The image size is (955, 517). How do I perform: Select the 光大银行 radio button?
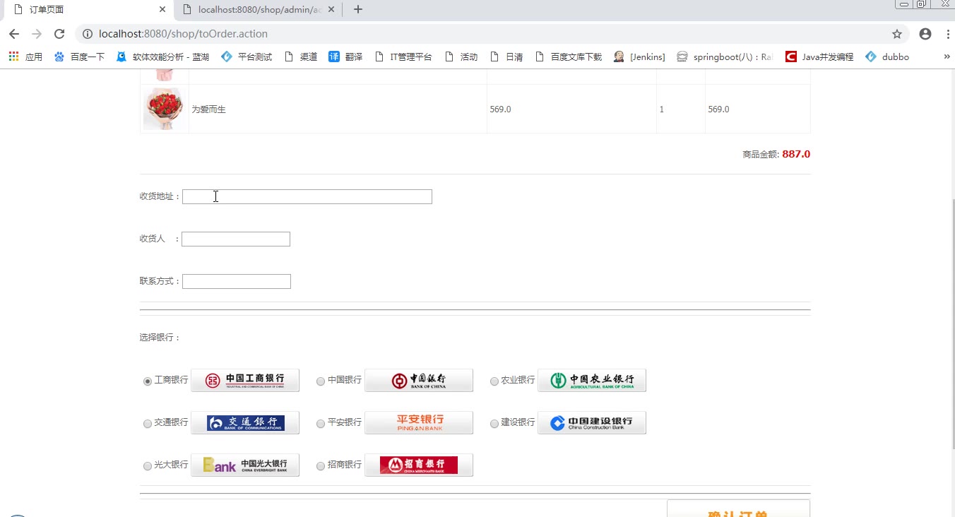pyautogui.click(x=148, y=466)
